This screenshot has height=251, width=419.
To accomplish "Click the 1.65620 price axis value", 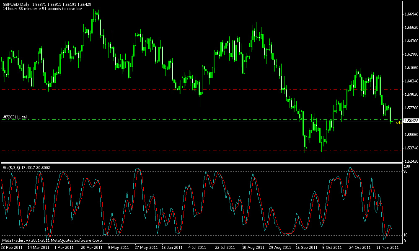I will tap(411, 28).
